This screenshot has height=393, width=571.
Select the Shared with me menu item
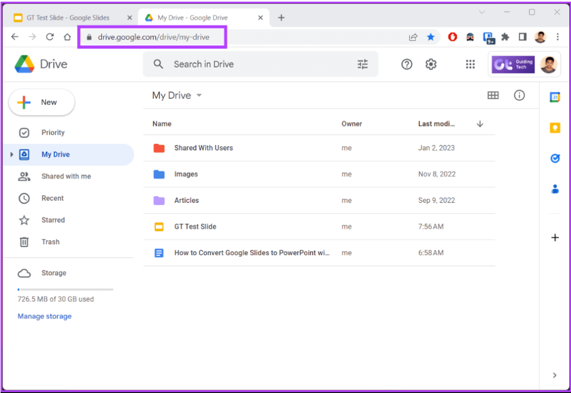[66, 176]
